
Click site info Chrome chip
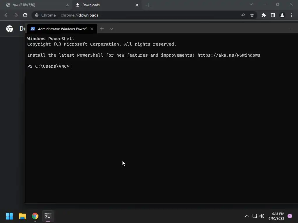(45, 15)
